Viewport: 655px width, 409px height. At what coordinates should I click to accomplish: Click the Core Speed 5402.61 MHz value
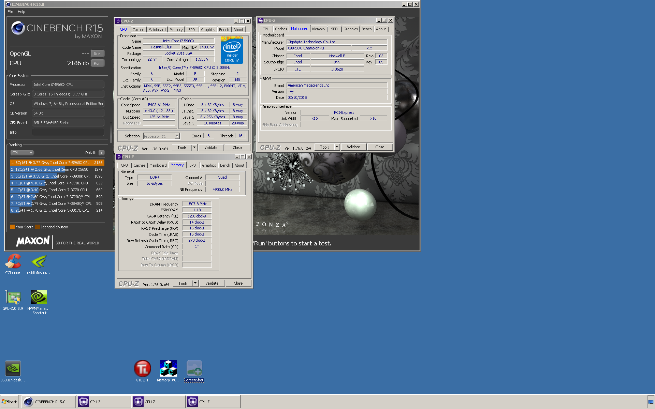[x=159, y=105]
